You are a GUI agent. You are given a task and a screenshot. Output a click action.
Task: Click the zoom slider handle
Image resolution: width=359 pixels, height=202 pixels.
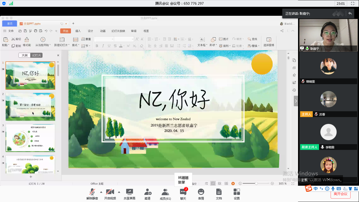(x=256, y=183)
